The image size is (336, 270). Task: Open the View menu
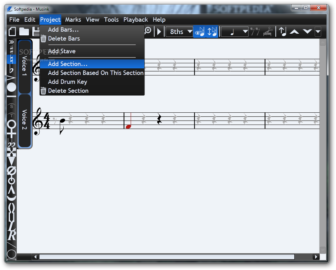tap(93, 20)
